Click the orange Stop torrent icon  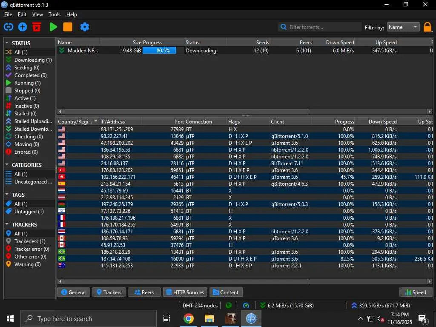68,27
